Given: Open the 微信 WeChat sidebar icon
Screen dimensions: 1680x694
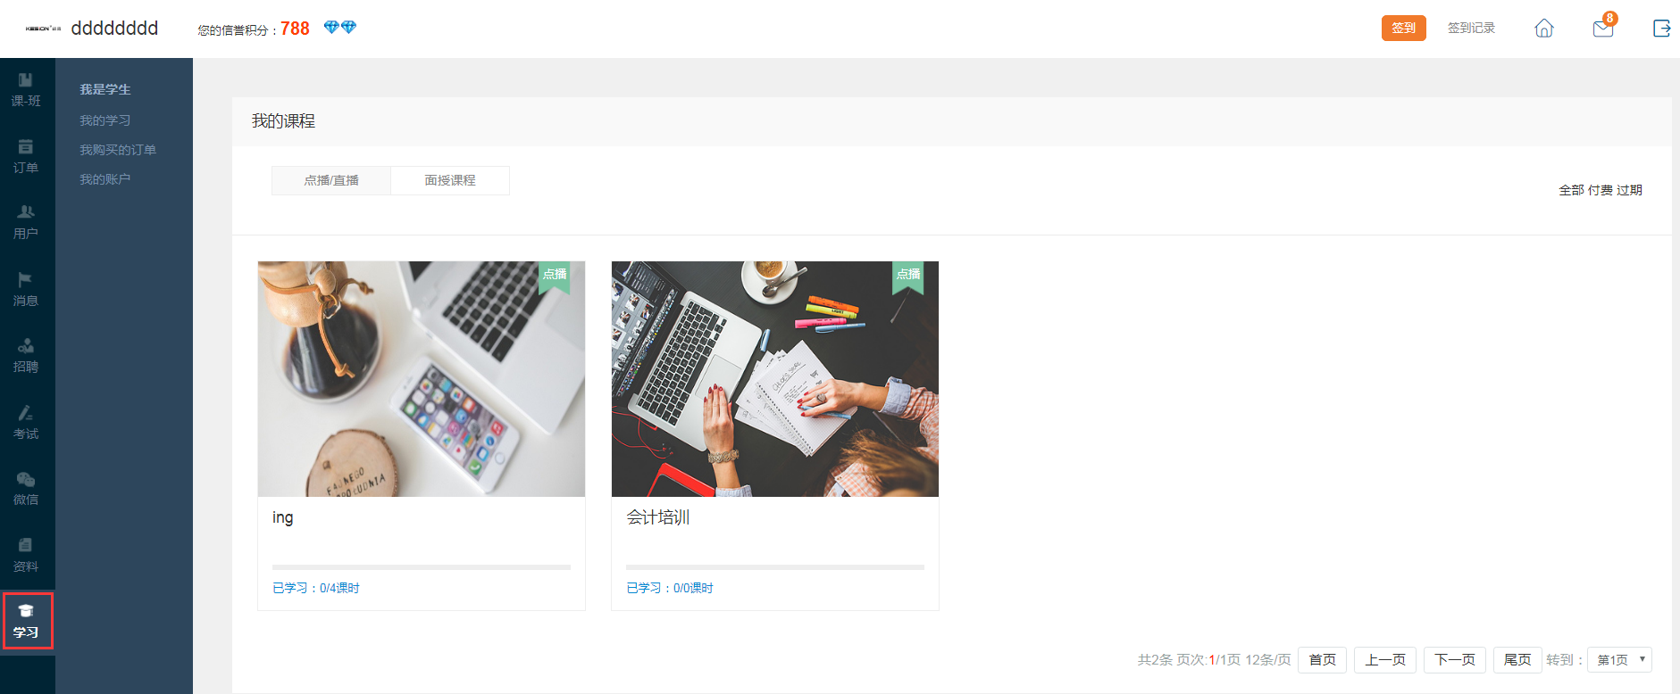Looking at the screenshot, I should coord(26,489).
